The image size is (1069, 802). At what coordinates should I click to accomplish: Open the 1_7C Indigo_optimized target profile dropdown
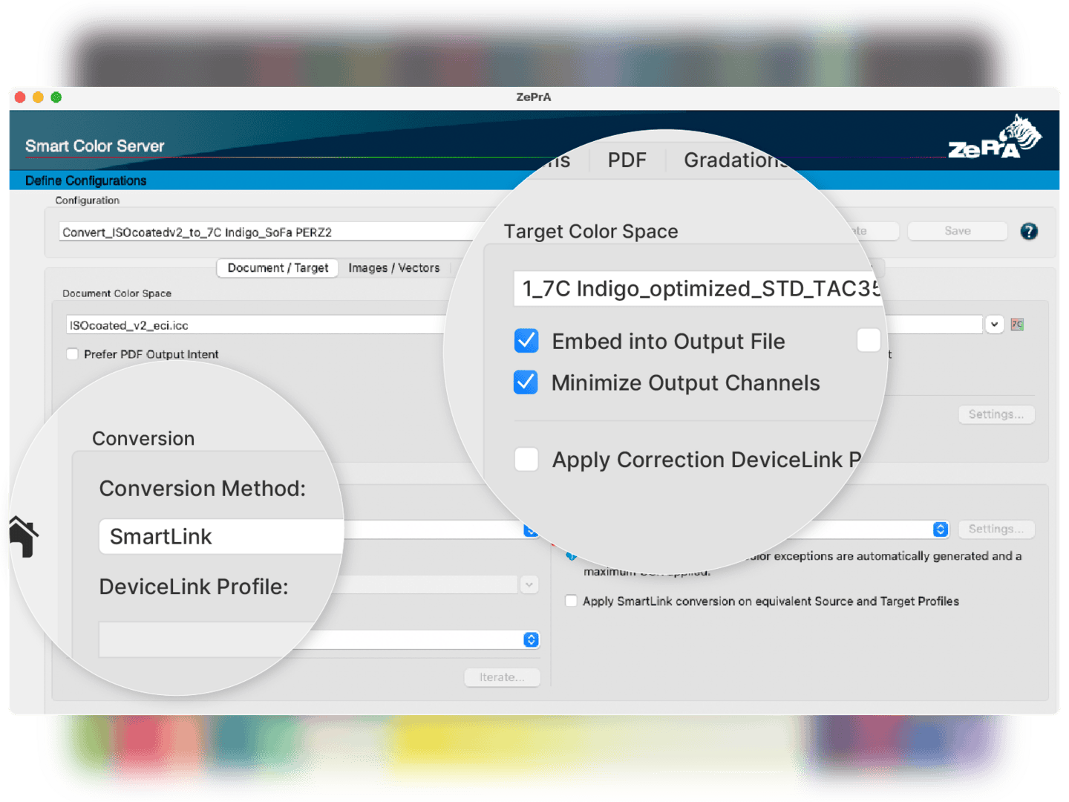pos(698,288)
